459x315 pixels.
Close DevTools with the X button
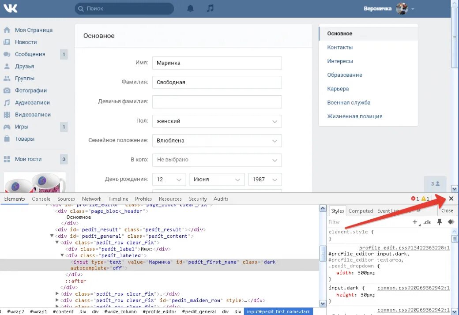[451, 199]
